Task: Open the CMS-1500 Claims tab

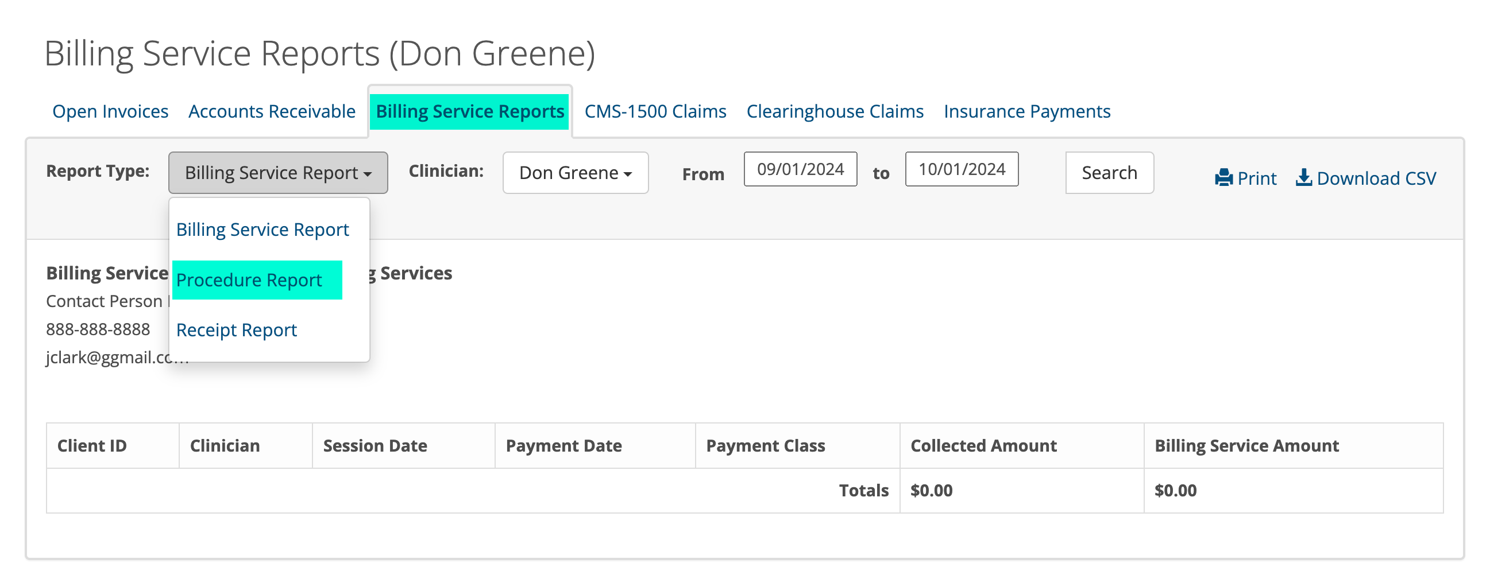Action: [655, 111]
